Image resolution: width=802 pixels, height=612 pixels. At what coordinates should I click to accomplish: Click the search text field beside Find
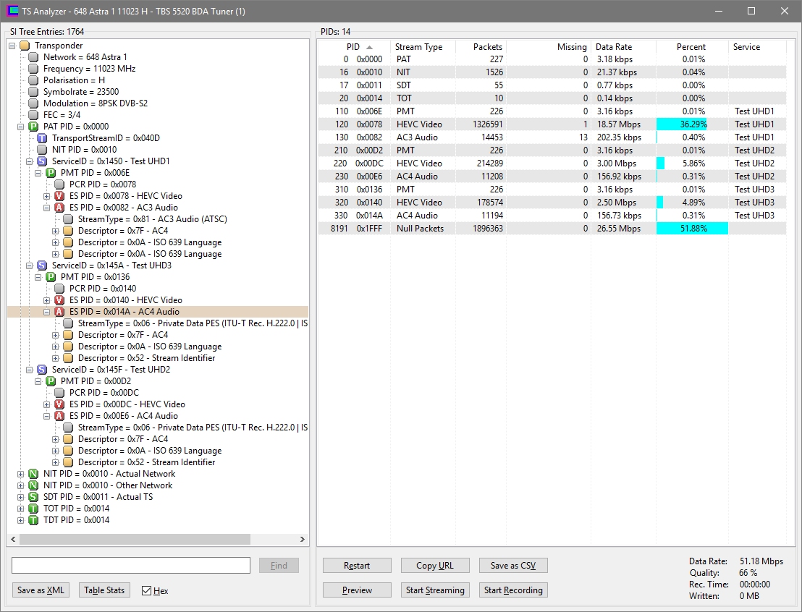(x=131, y=566)
